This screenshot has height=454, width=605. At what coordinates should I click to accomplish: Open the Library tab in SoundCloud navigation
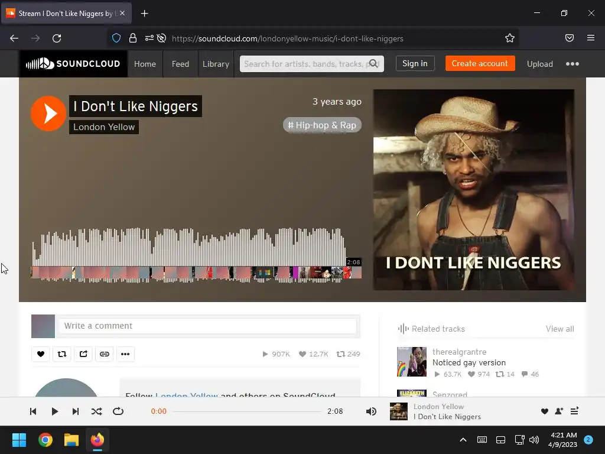click(216, 64)
